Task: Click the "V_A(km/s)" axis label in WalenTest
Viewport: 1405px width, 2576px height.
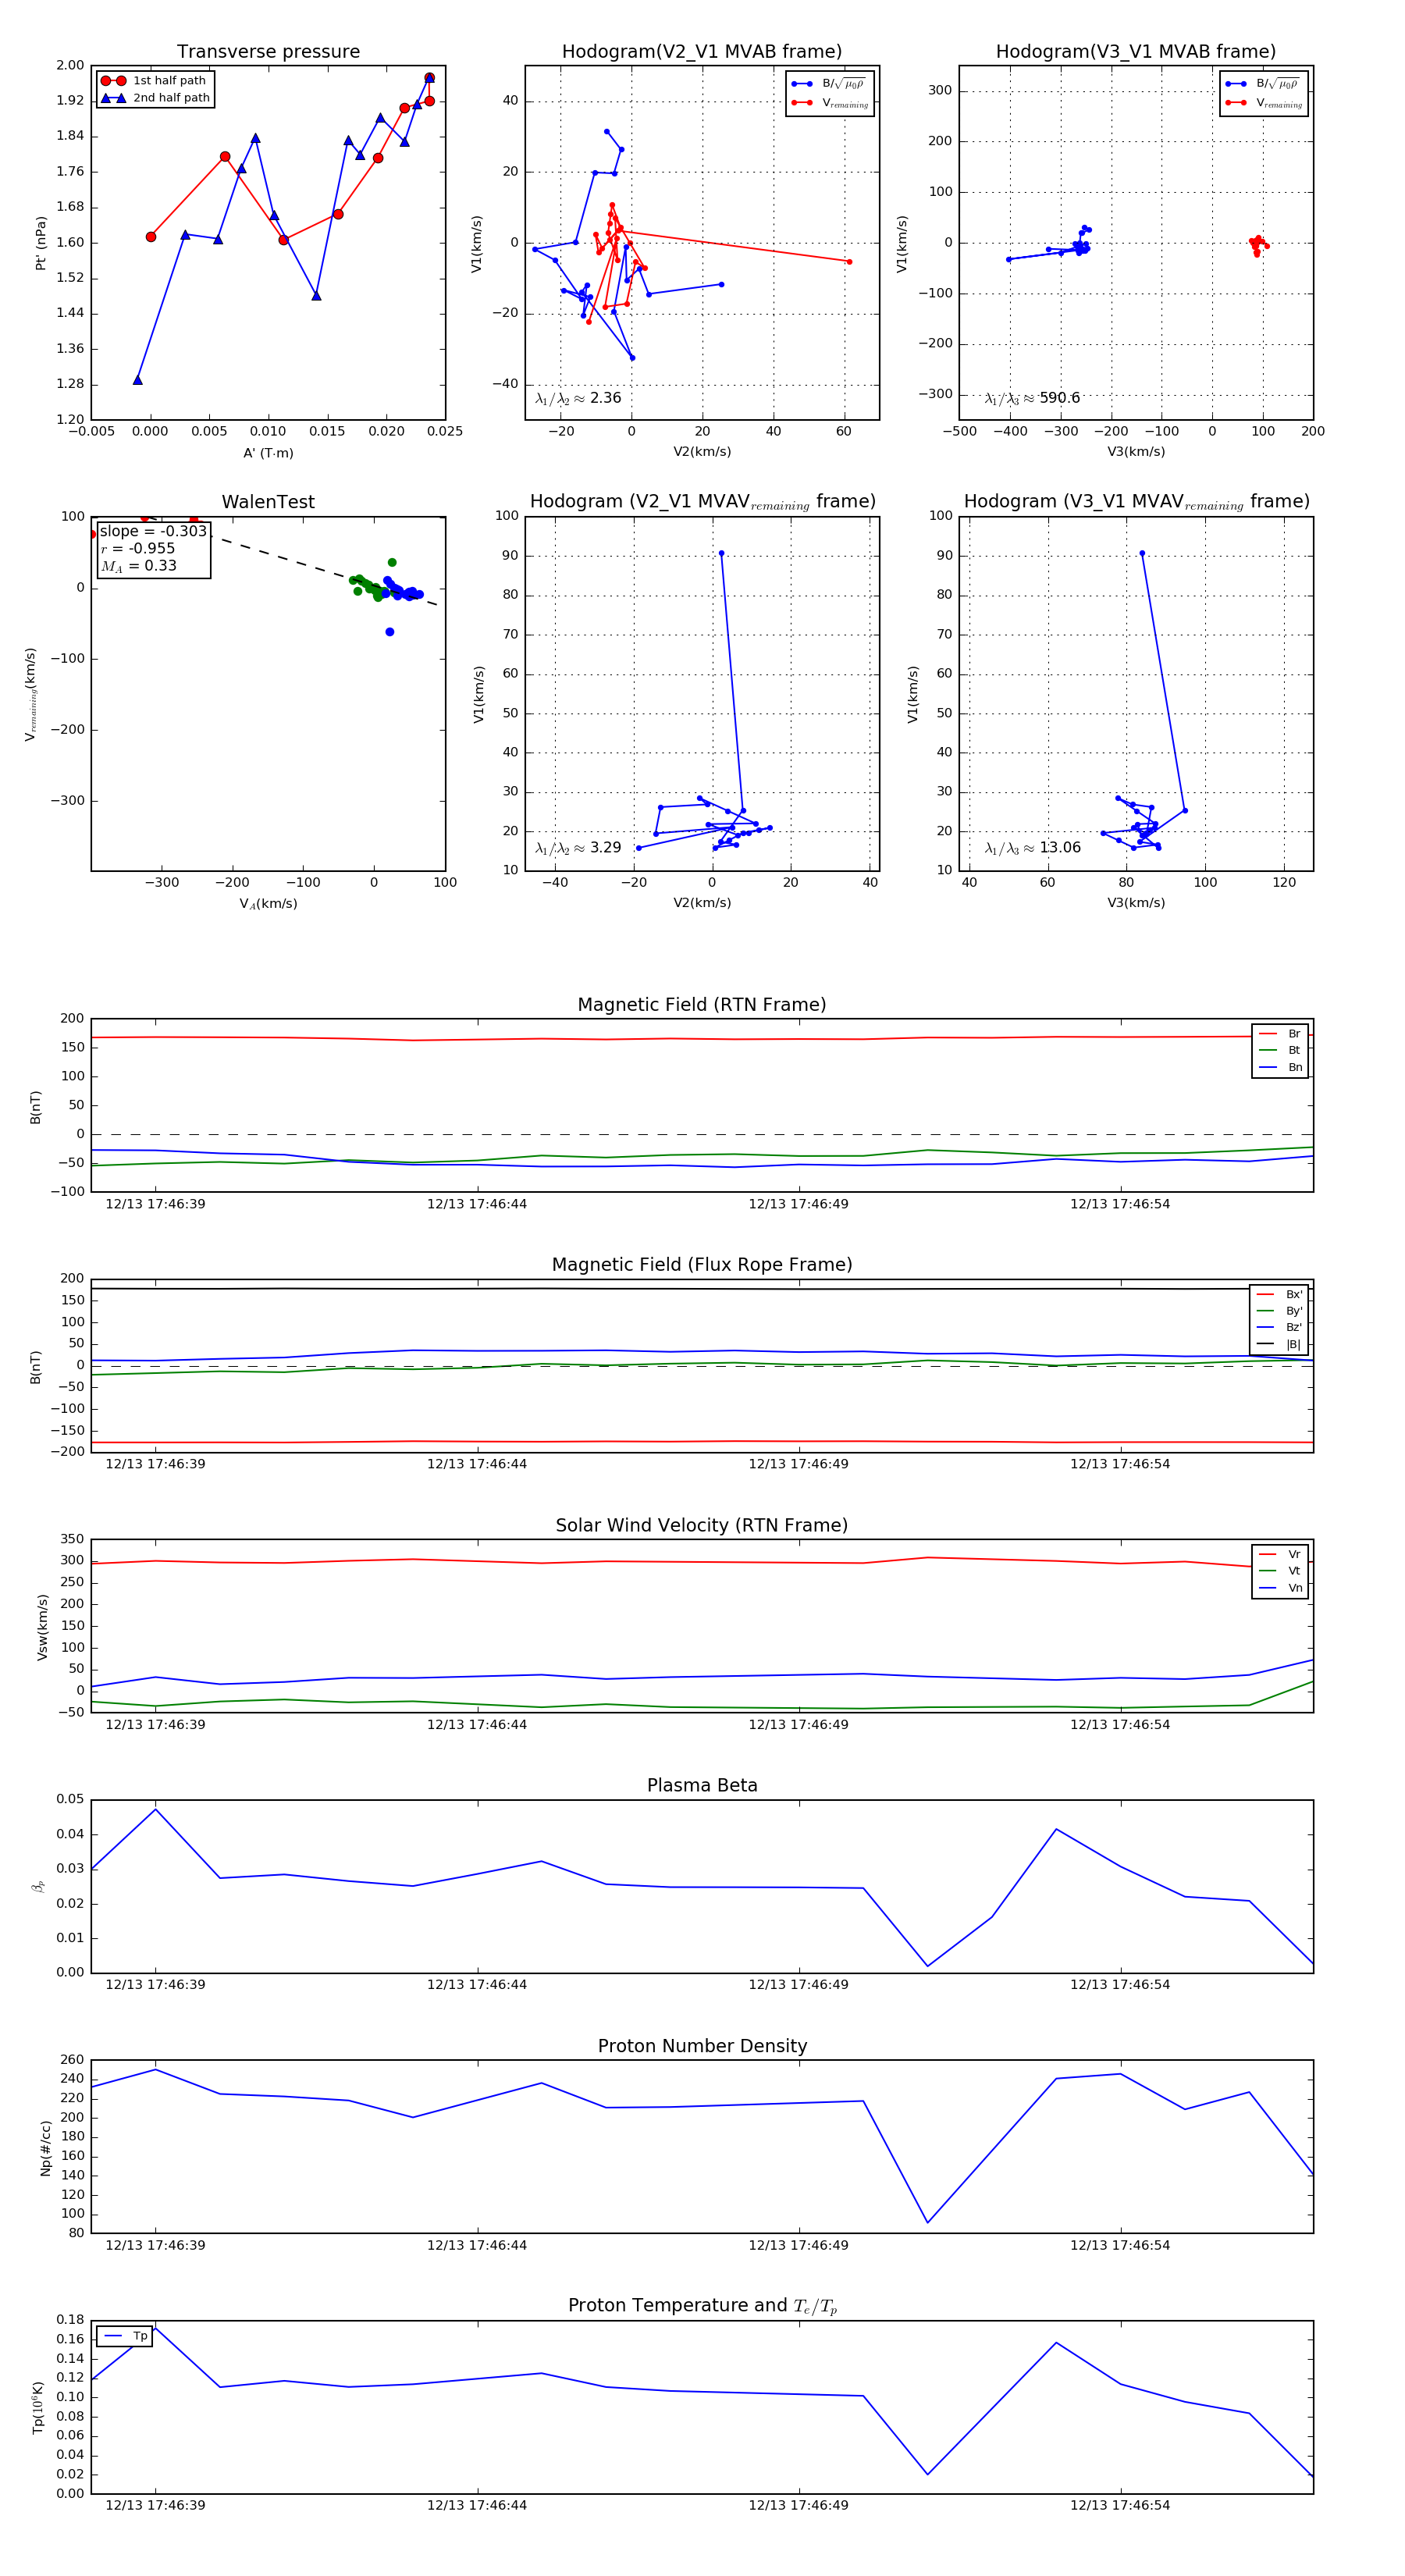Action: 268,904
